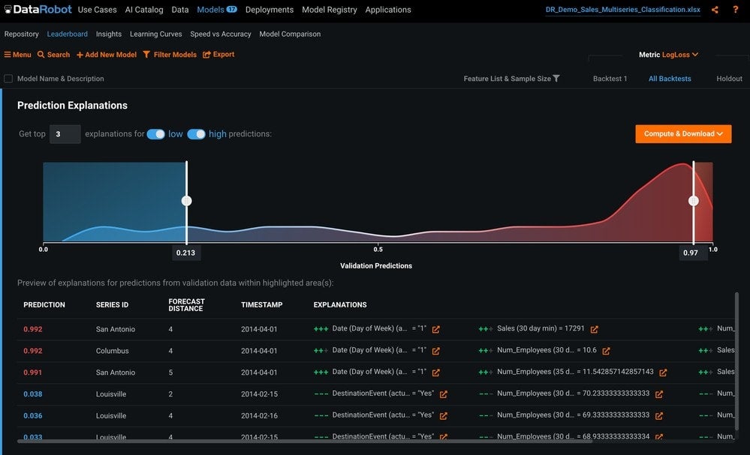Open Speed vs Accuracy
The width and height of the screenshot is (750, 455).
click(221, 34)
